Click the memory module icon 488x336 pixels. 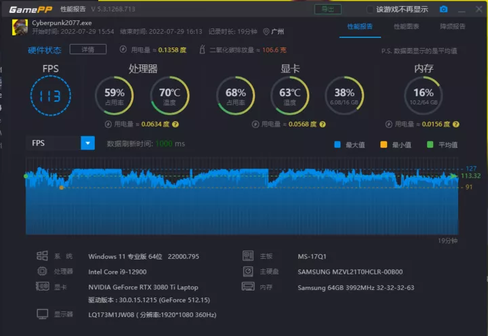[248, 287]
